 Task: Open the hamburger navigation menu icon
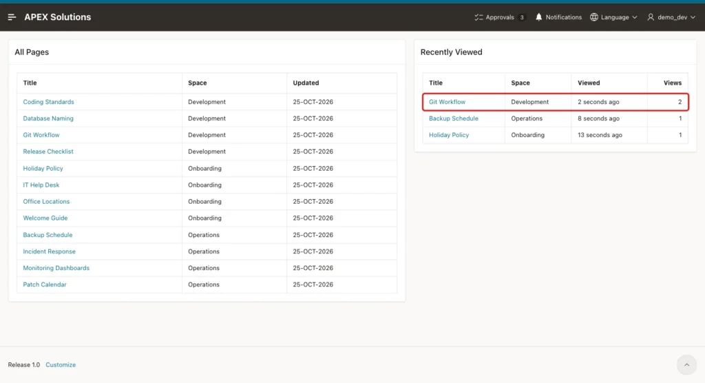pyautogui.click(x=12, y=17)
